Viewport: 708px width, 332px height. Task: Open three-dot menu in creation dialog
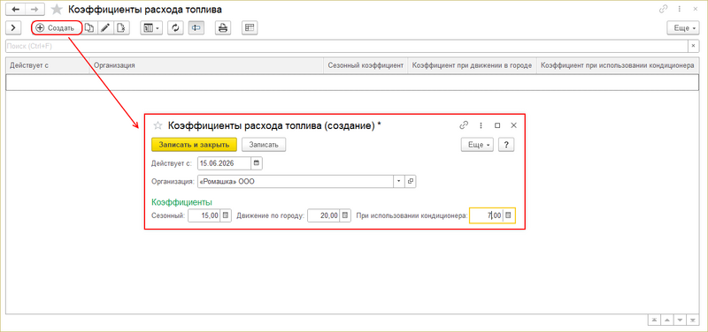[x=481, y=125]
